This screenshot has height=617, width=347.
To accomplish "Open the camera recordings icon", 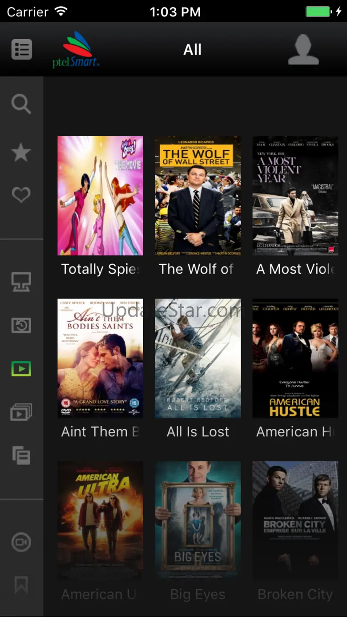I will coord(21,542).
